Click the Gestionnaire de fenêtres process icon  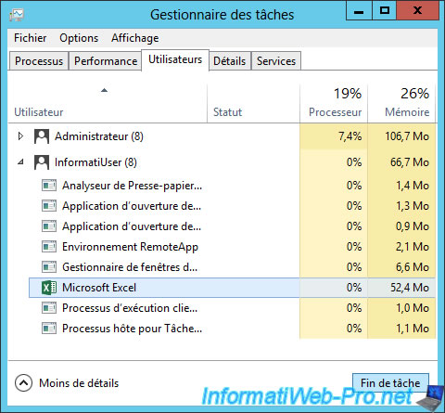tap(49, 267)
